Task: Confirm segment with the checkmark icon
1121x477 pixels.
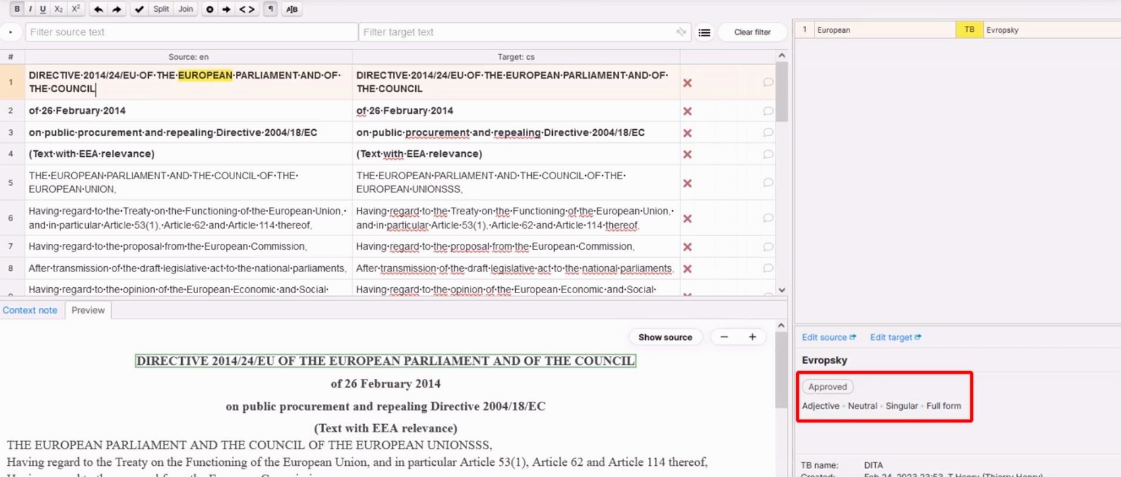Action: tap(139, 9)
